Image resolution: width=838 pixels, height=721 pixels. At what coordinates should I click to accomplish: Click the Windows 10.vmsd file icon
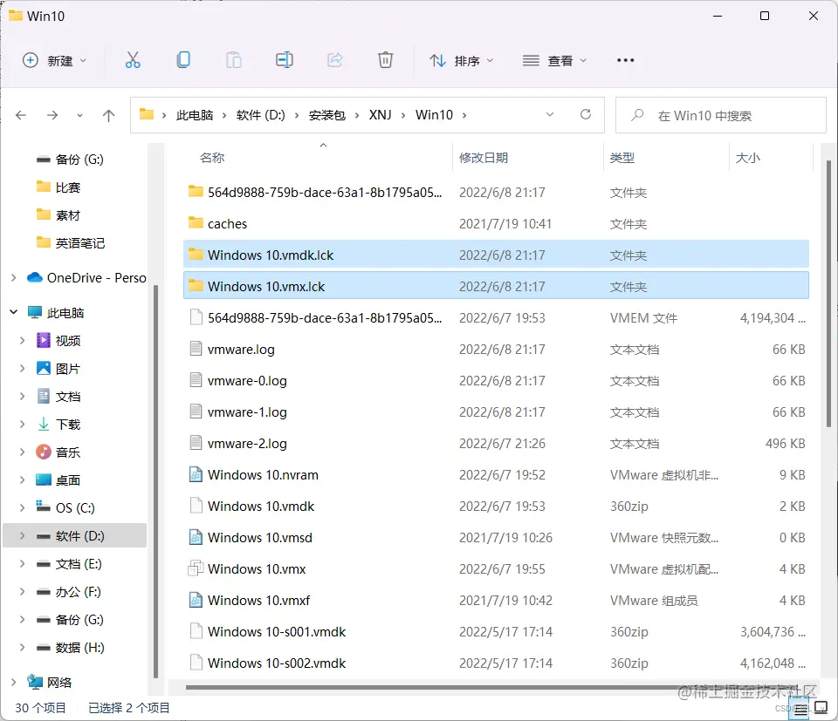[x=196, y=537]
